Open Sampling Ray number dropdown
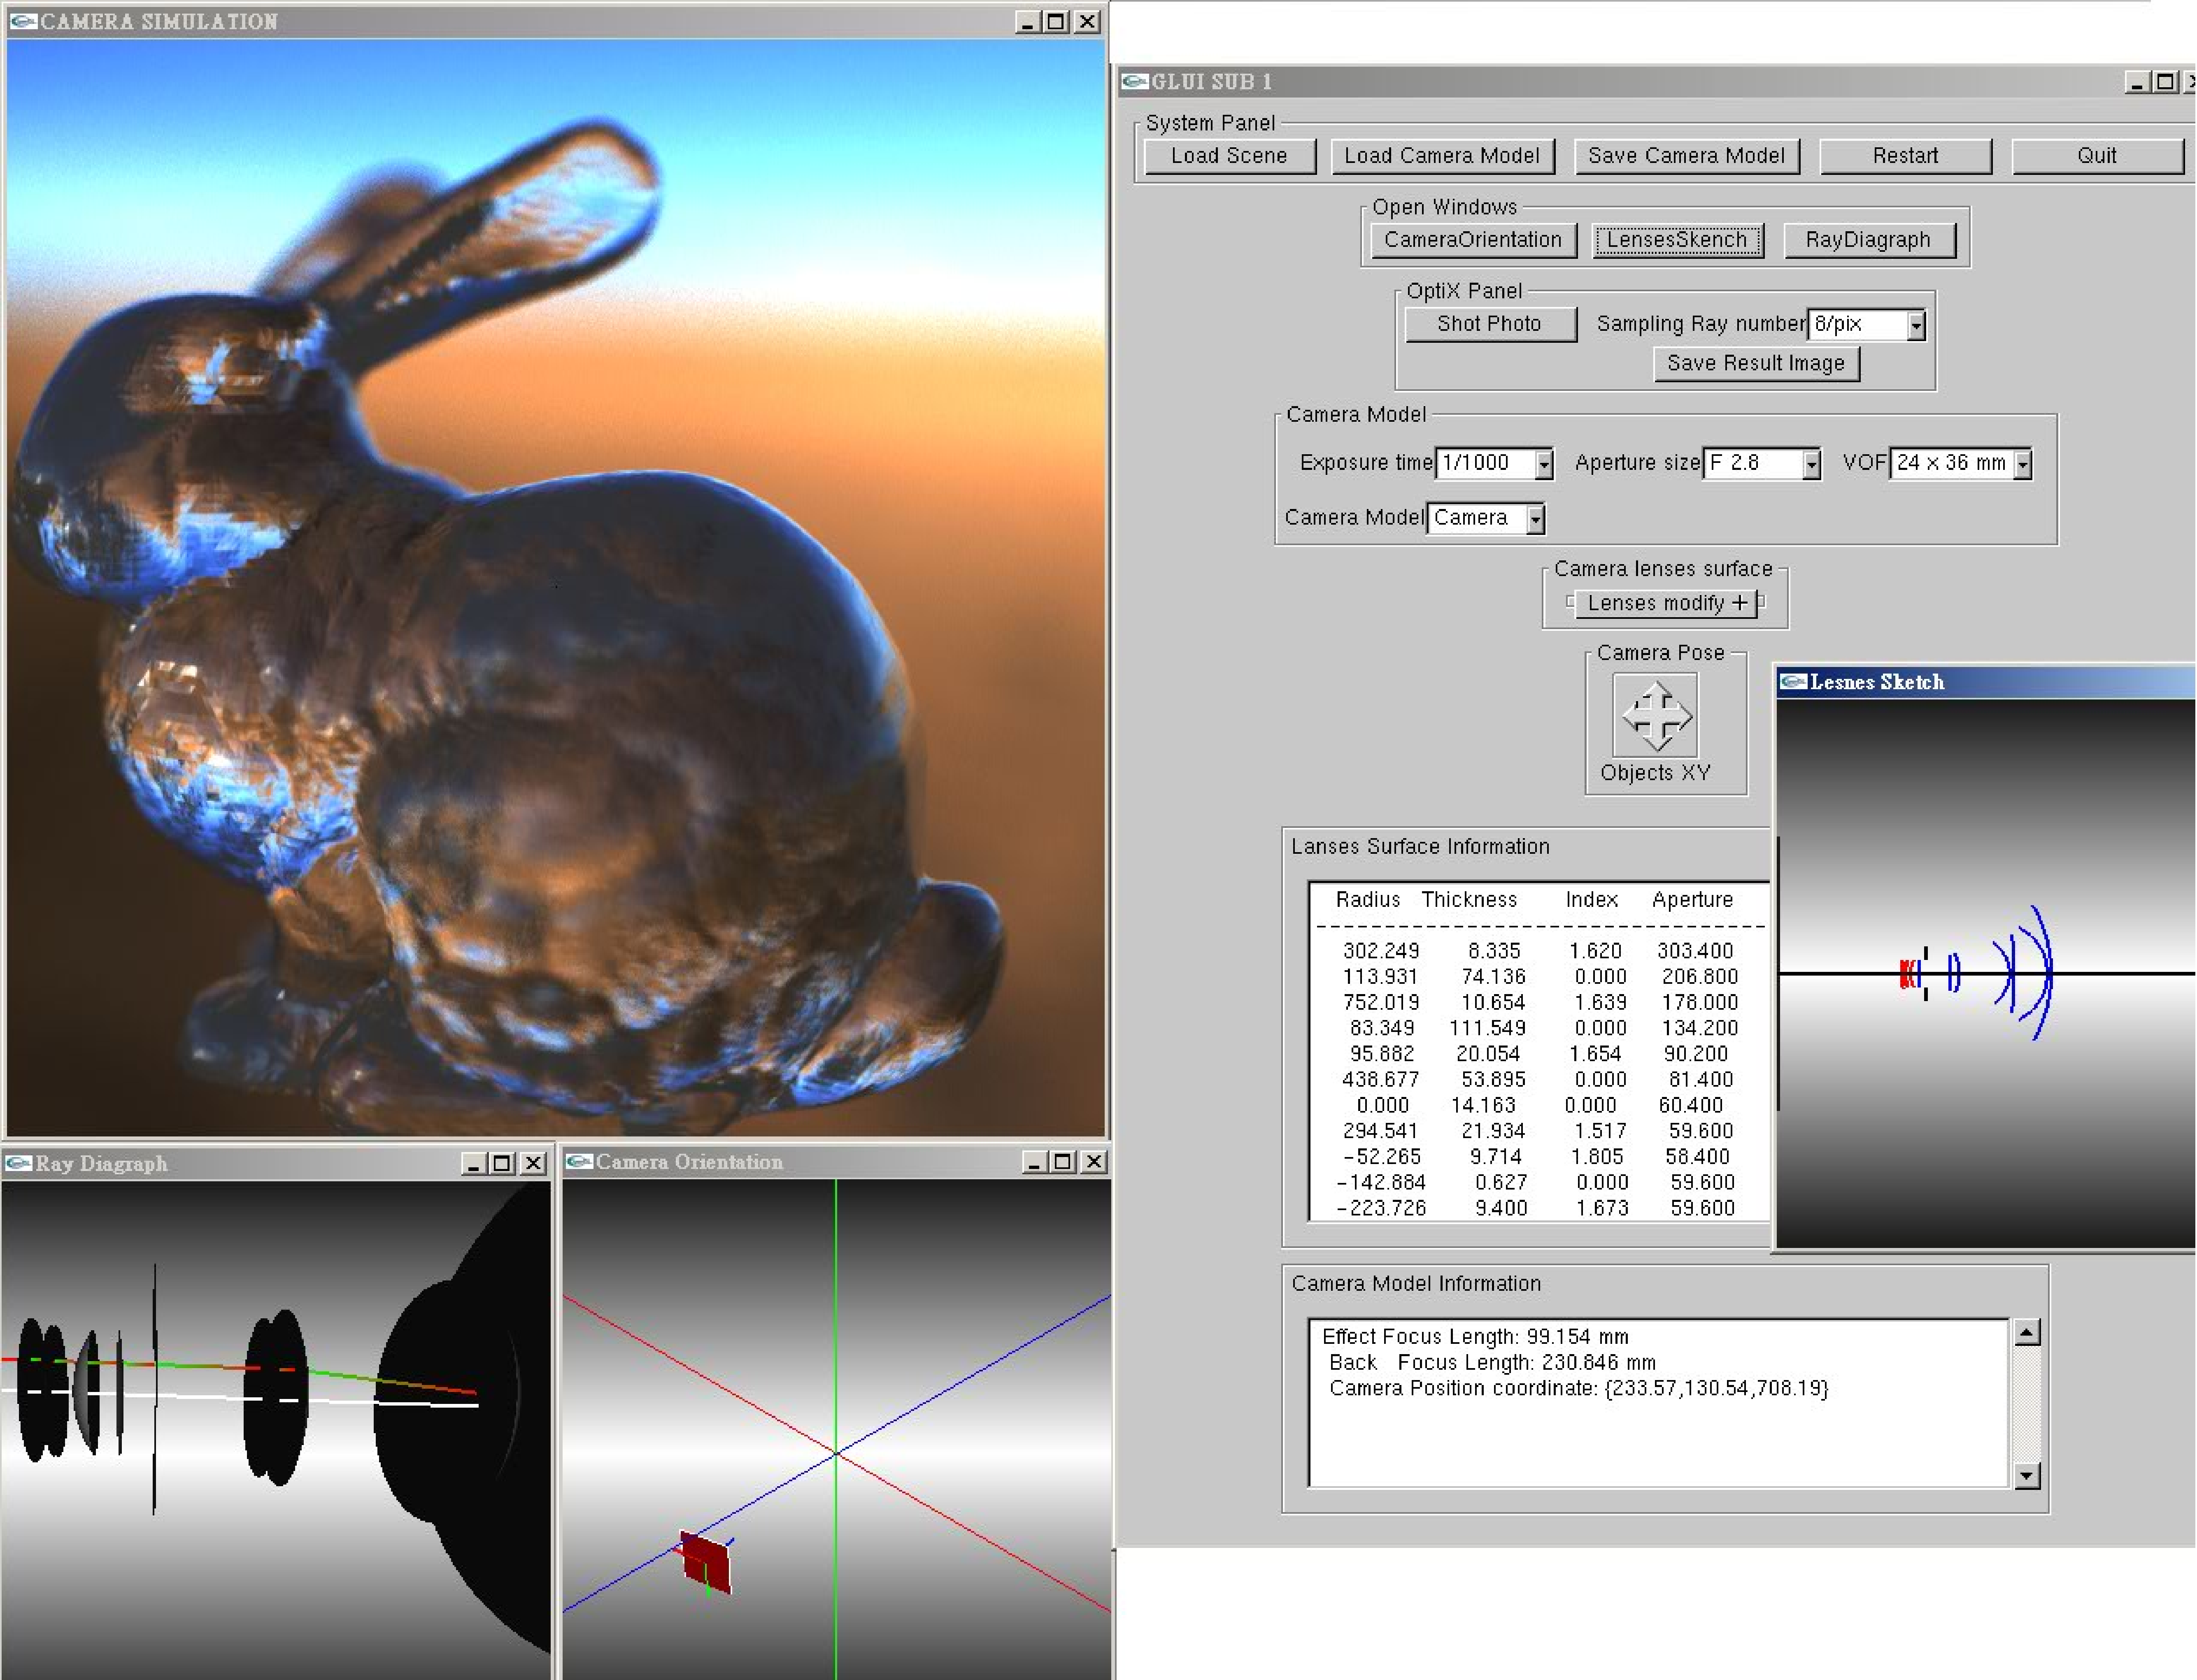Image resolution: width=2197 pixels, height=1680 pixels. (1915, 325)
